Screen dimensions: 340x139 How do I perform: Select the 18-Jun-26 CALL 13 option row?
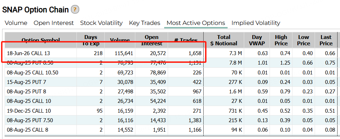click(171, 53)
